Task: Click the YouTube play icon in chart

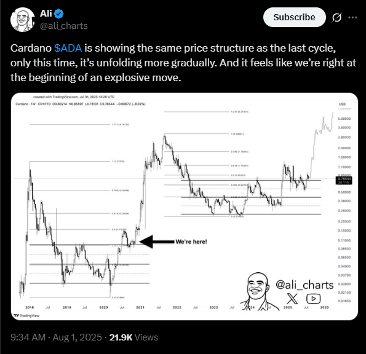Action: coord(313,299)
